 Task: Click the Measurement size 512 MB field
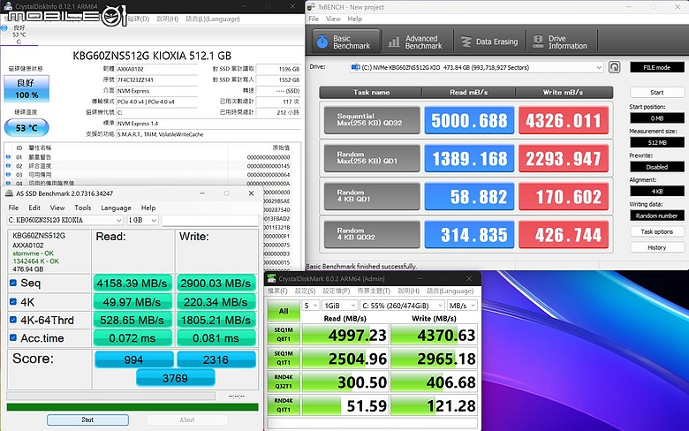click(x=657, y=142)
